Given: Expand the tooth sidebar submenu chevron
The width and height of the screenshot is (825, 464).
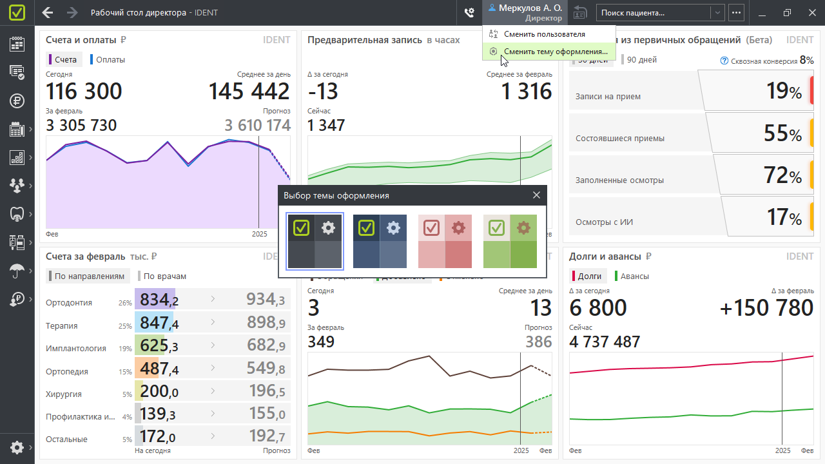Looking at the screenshot, I should coord(30,214).
